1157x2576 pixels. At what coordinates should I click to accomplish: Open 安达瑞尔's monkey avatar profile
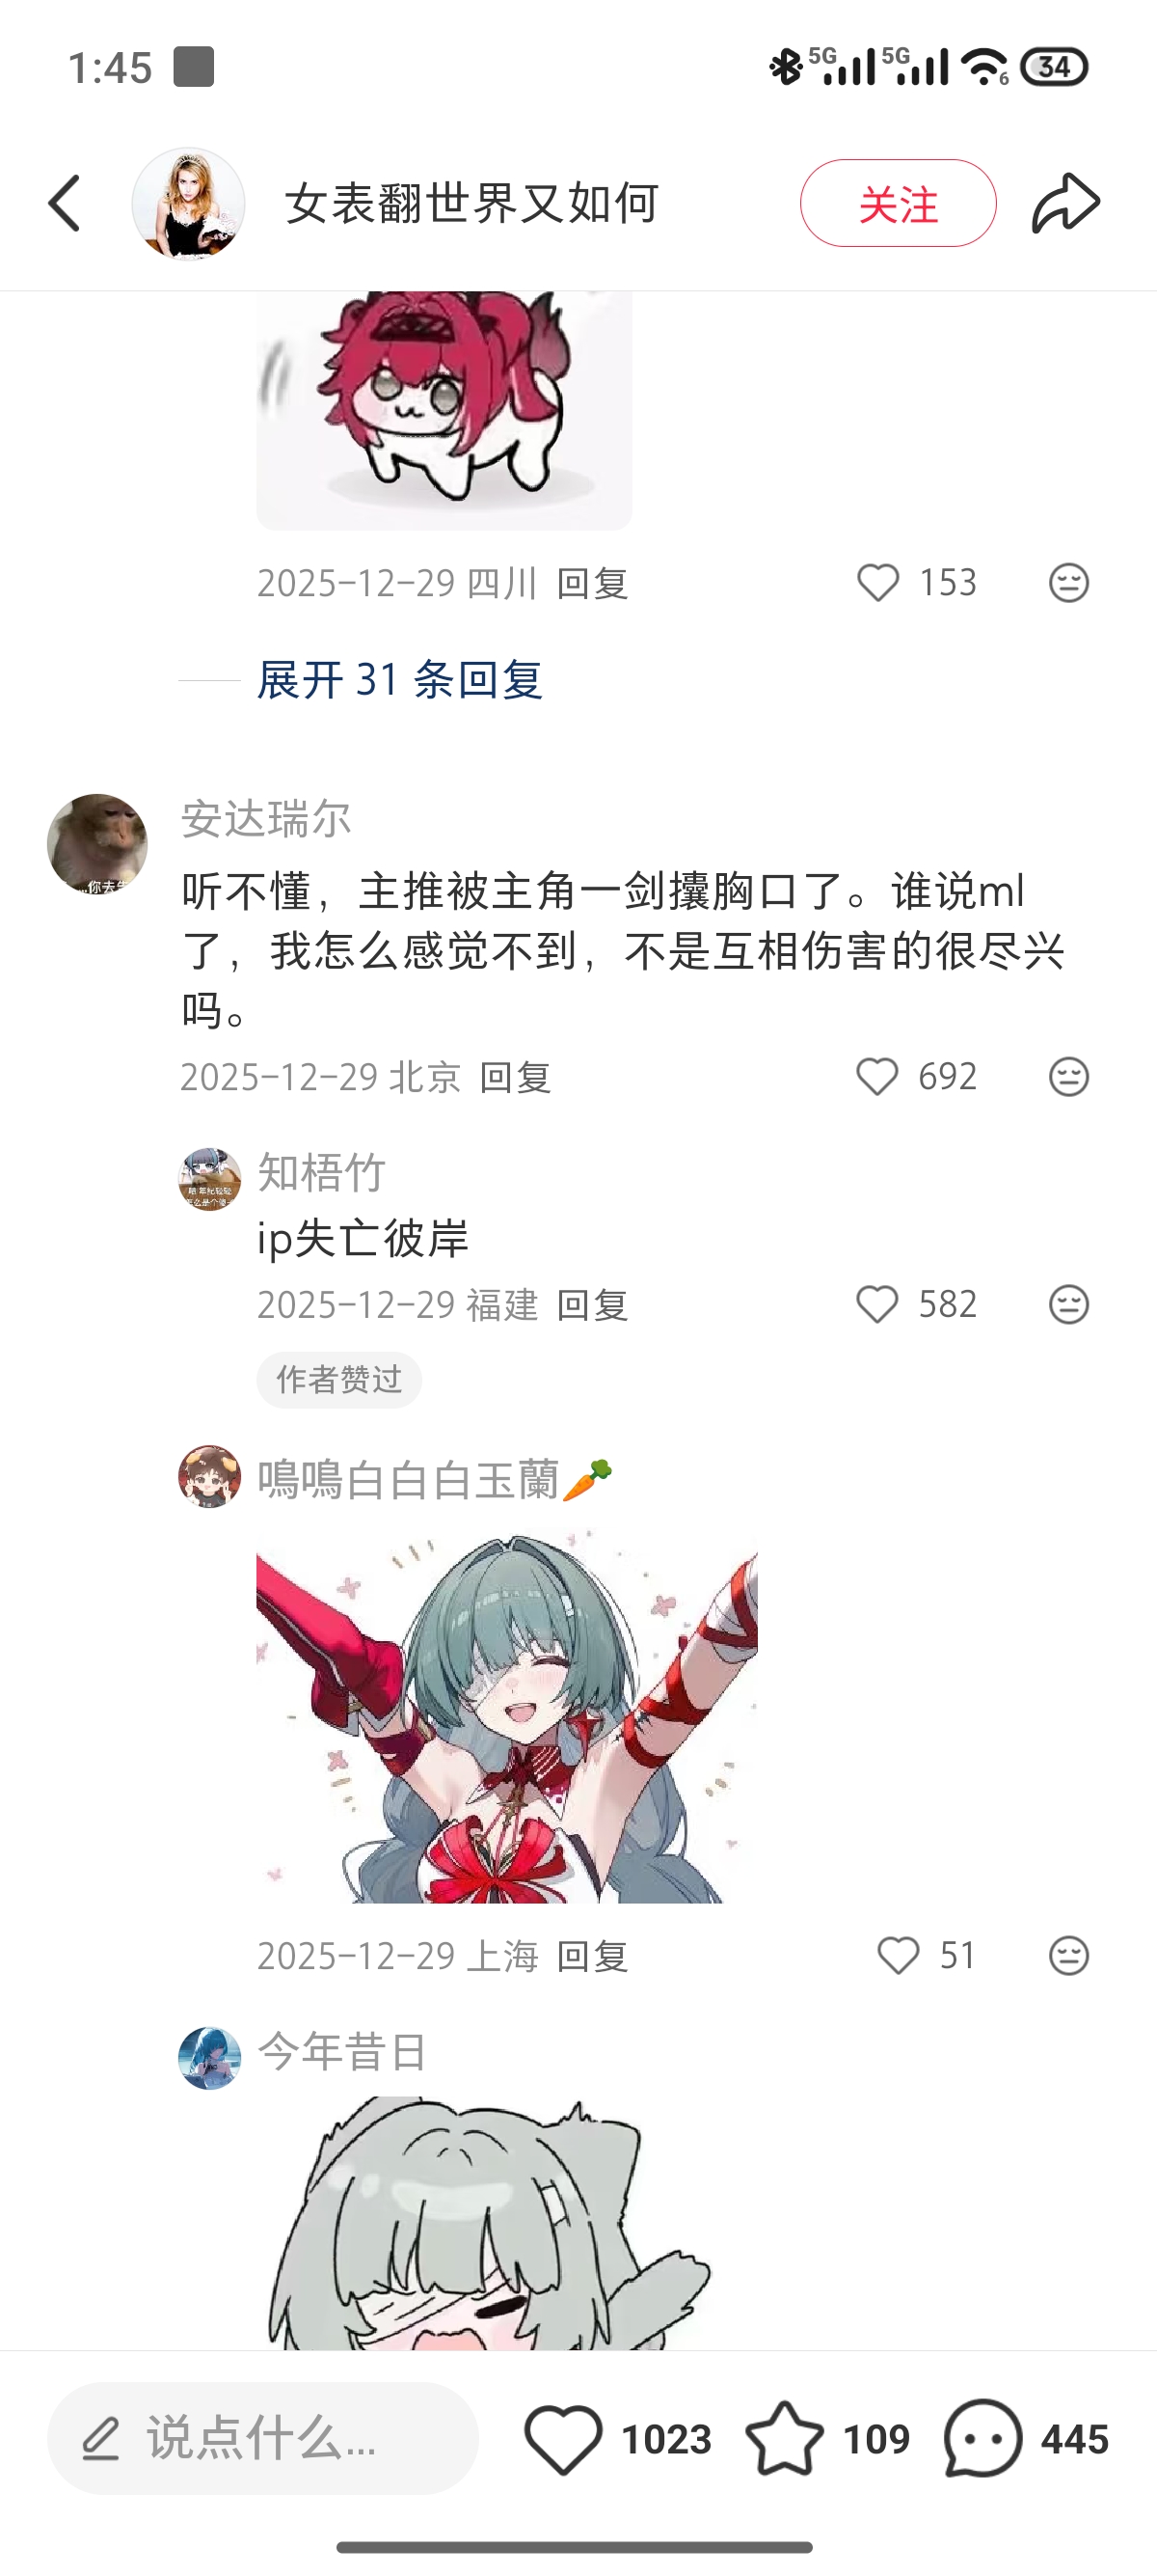point(97,844)
